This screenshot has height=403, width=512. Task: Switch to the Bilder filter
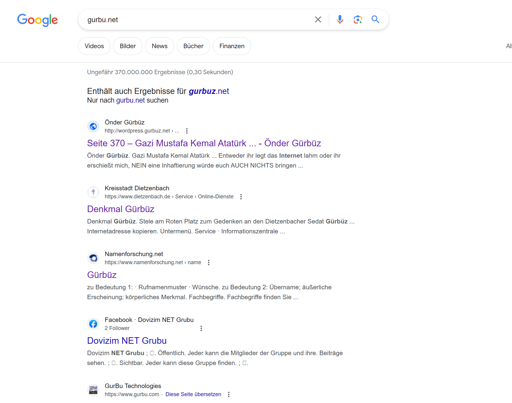click(x=128, y=46)
